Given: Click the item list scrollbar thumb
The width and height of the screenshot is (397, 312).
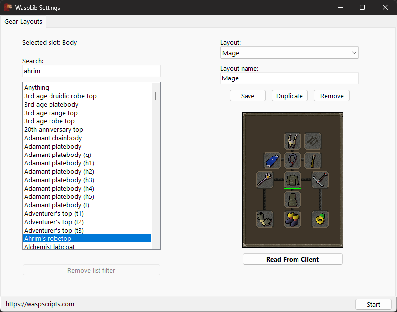Looking at the screenshot, I should [x=156, y=96].
